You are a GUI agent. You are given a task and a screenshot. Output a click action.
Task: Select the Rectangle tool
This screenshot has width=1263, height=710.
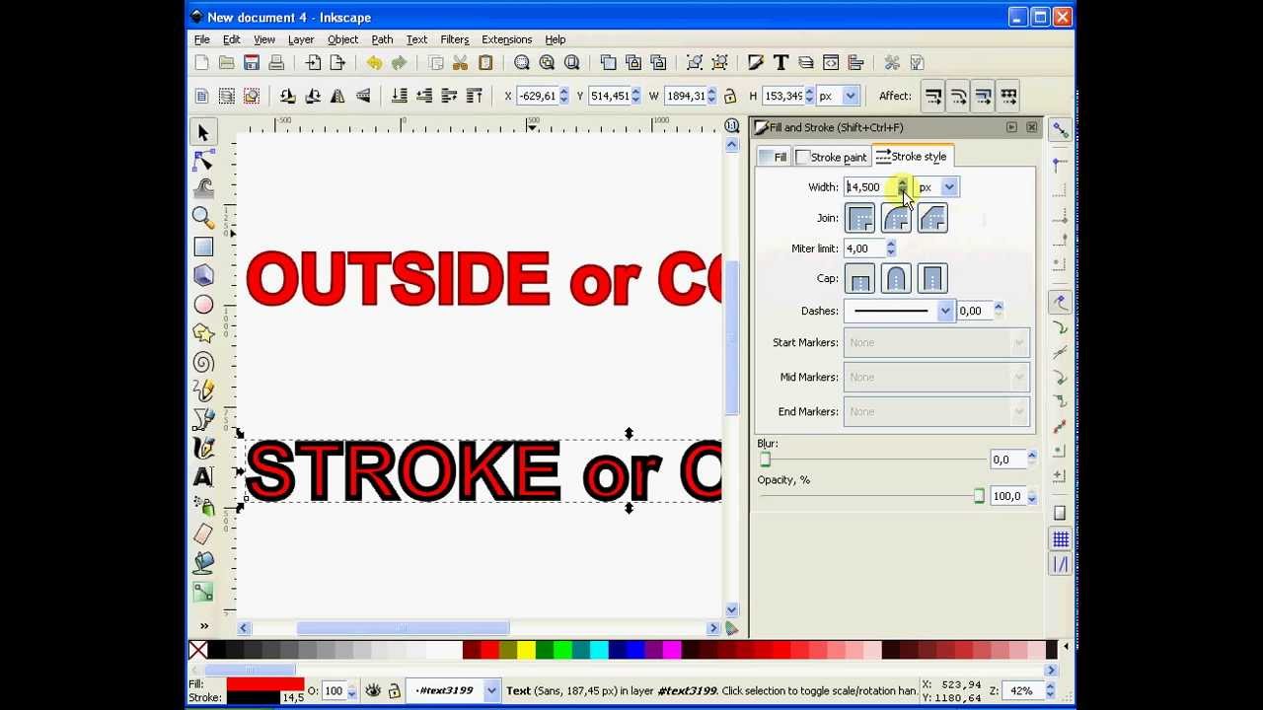click(203, 247)
